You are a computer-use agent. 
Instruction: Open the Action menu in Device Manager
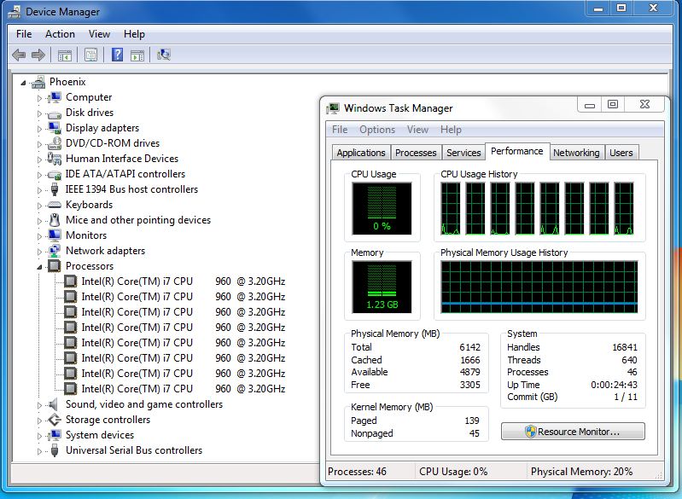pyautogui.click(x=60, y=34)
